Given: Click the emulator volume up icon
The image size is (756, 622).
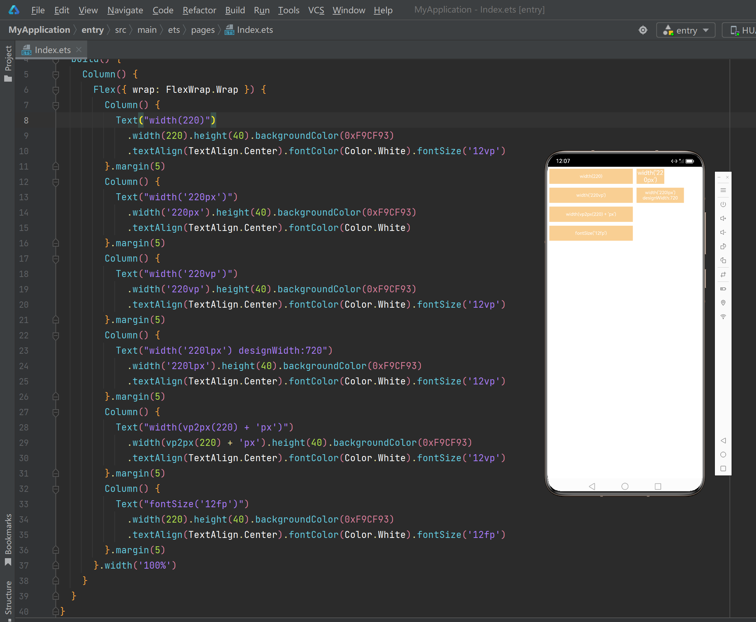Looking at the screenshot, I should tap(723, 219).
